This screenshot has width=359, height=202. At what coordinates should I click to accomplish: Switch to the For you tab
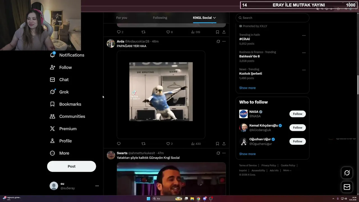click(122, 18)
